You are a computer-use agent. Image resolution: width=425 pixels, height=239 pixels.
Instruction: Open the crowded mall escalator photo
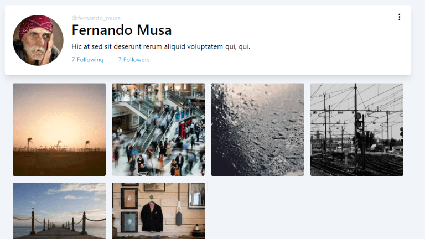pyautogui.click(x=158, y=129)
